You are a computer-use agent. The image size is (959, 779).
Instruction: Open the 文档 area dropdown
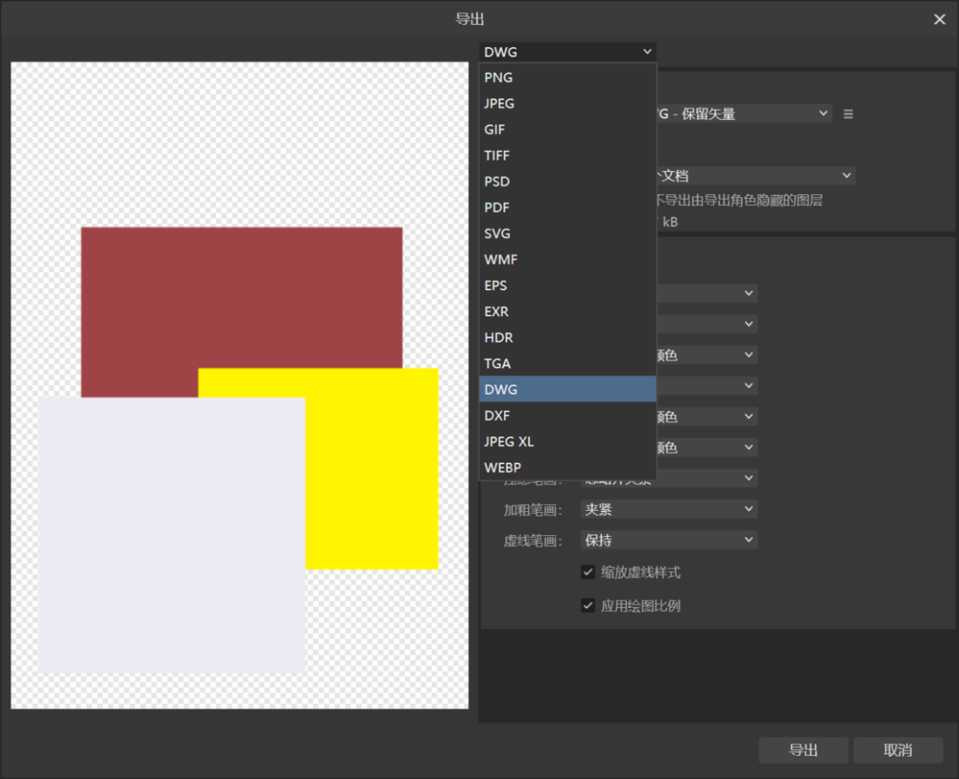pyautogui.click(x=756, y=176)
